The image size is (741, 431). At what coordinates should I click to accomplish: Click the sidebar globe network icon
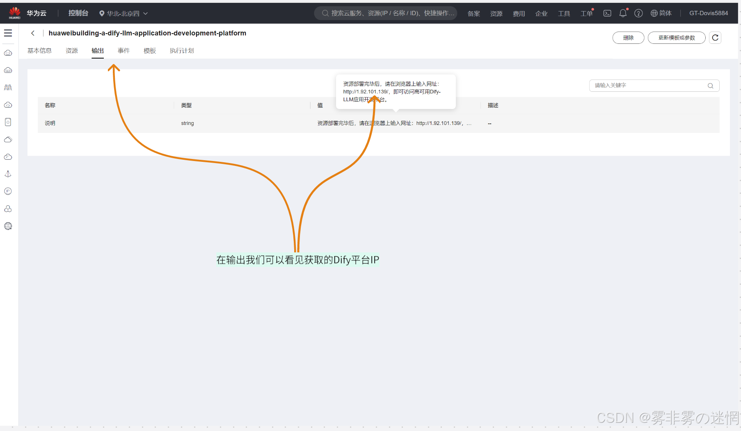coord(8,226)
